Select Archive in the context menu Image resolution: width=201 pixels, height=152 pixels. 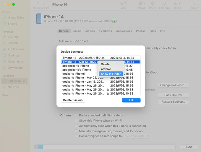pos(106,69)
